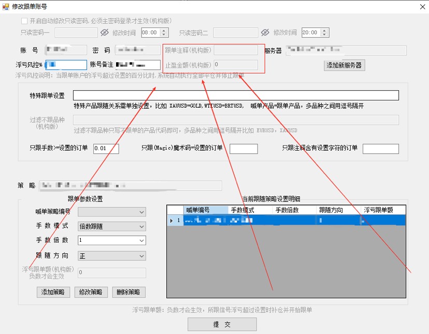Viewport: 429px width, 334px height.
Task: Click the 服务器 field
Action: (x=346, y=50)
